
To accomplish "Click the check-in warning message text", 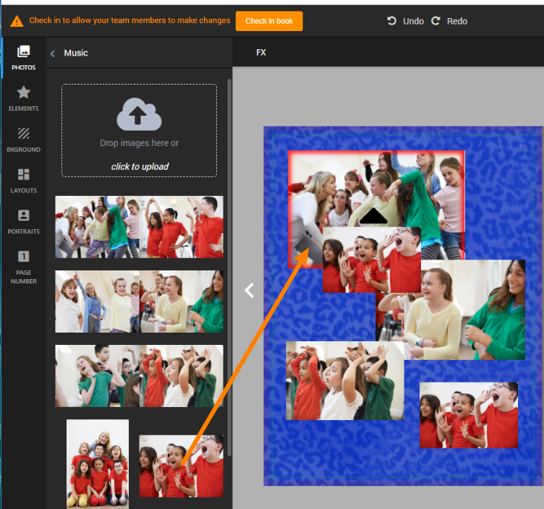I will [129, 20].
